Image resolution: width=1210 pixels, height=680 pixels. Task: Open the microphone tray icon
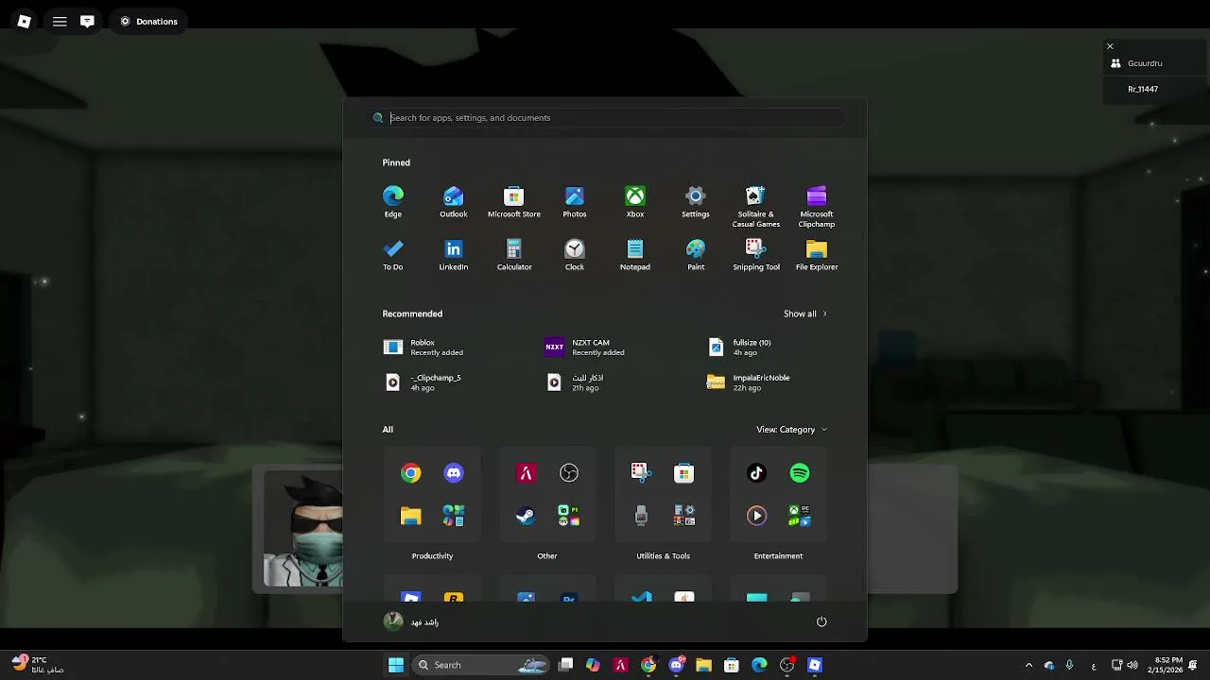[1069, 665]
